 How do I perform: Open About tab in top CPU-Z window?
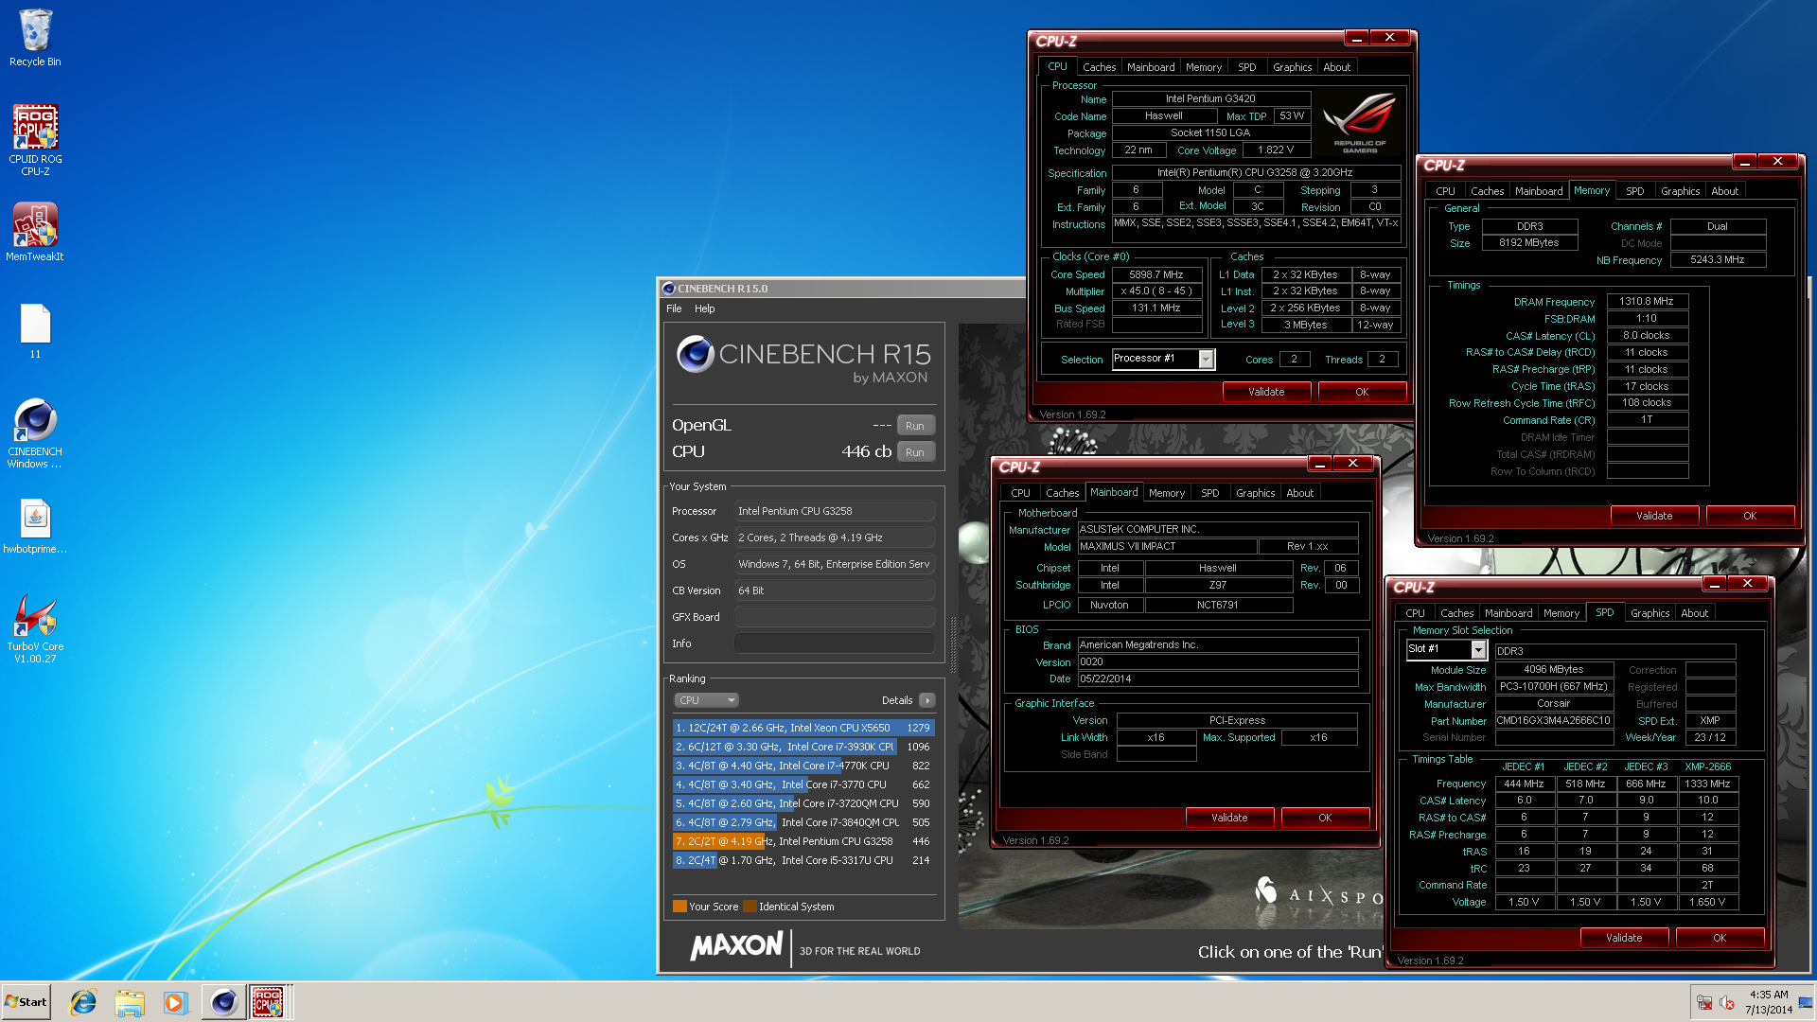[1337, 67]
